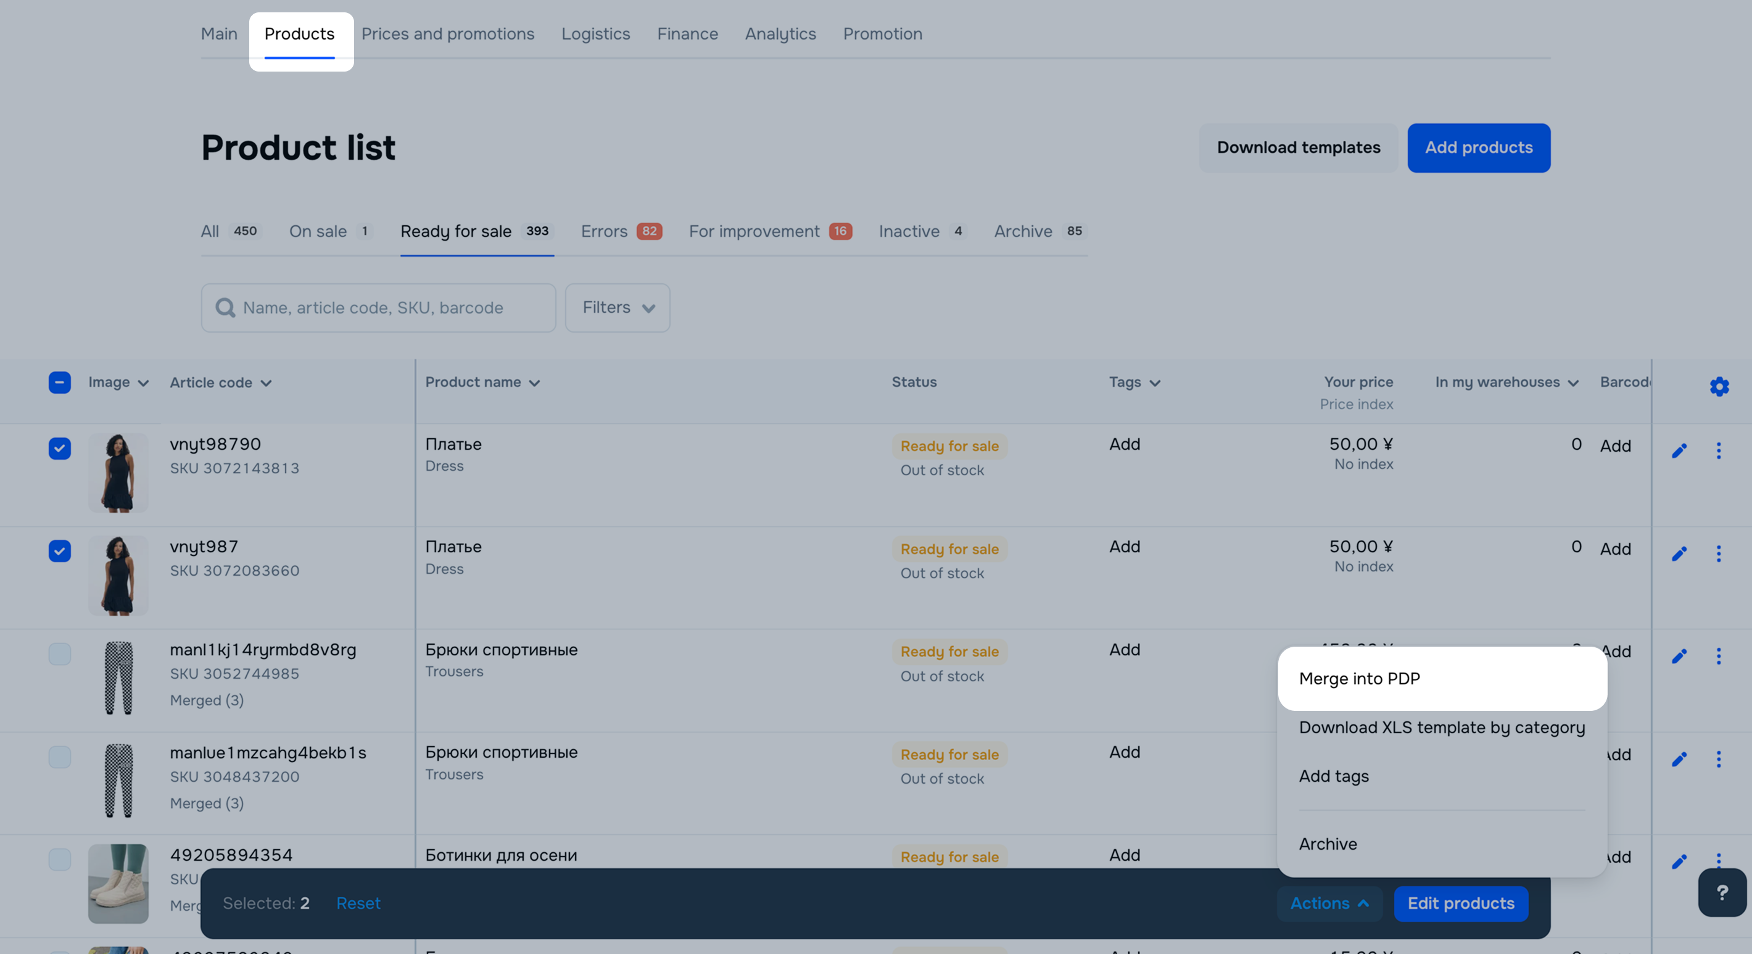Click pencil edit icon for vnyt98790
This screenshot has width=1752, height=954.
click(1679, 450)
